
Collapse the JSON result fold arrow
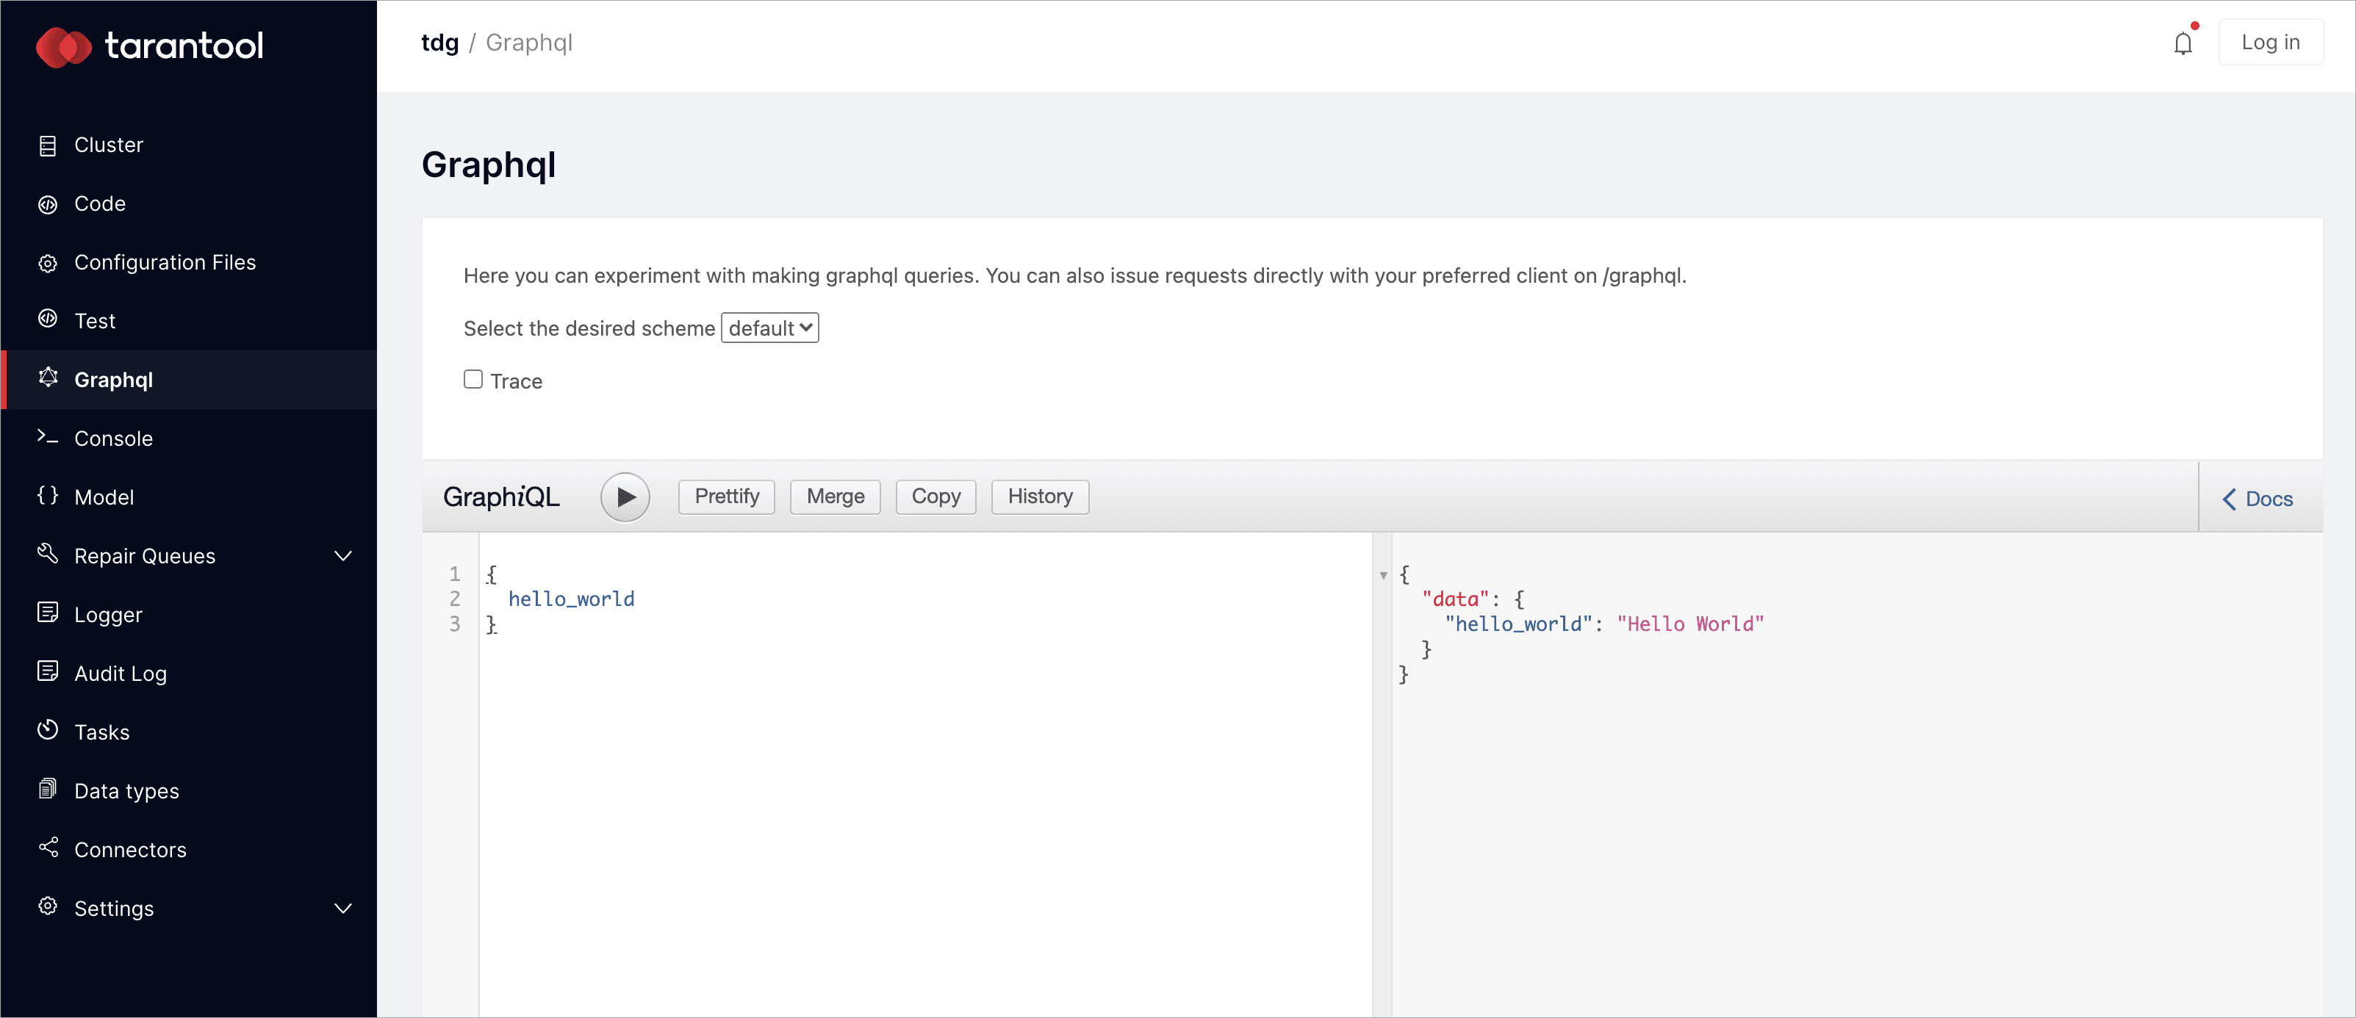(x=1383, y=576)
